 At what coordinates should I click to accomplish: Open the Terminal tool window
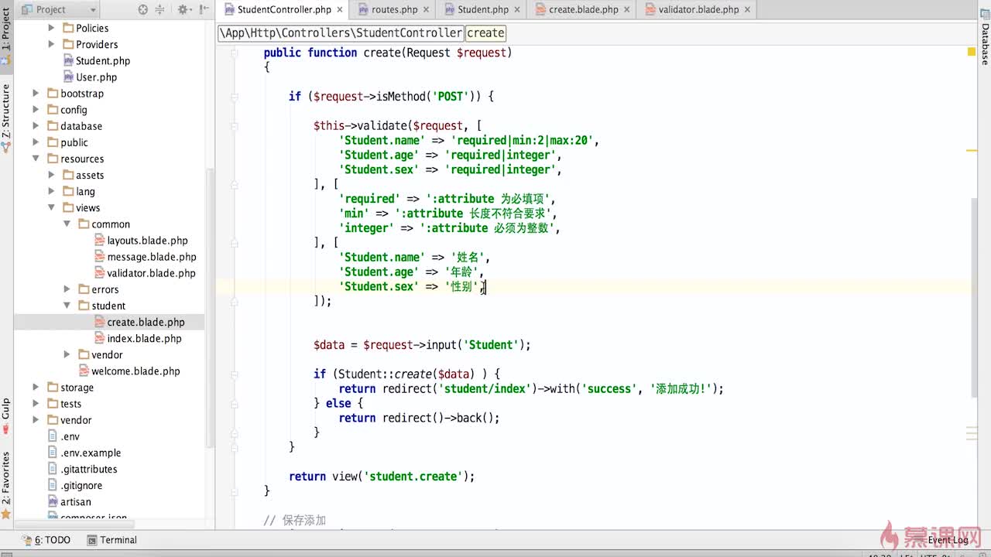coord(111,540)
